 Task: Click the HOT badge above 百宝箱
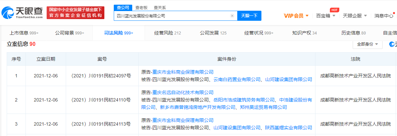pyautogui.click(x=335, y=10)
